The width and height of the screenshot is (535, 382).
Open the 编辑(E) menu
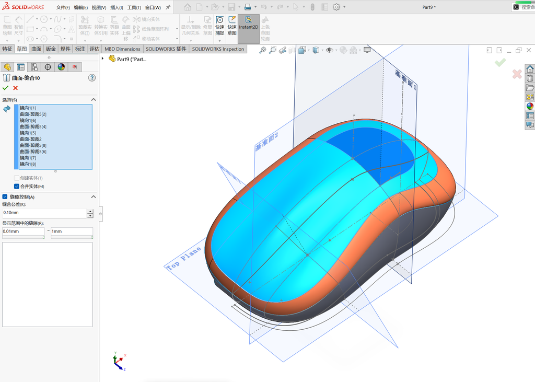81,7
